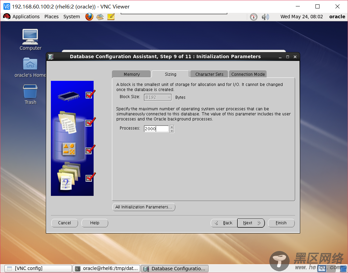Screen dimensions: 348x273
Task: Click checkmark next to memory chip image
Action: pyautogui.click(x=90, y=94)
